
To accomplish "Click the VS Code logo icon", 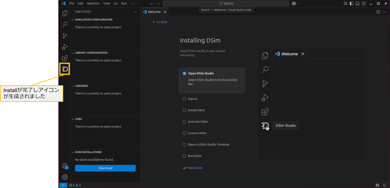I will point(64,4).
